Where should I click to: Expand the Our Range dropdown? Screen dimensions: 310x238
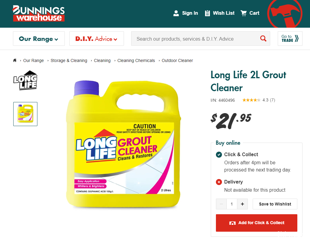(39, 39)
